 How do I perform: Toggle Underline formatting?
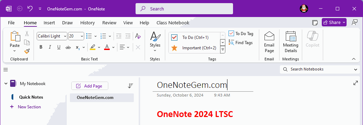coord(59,47)
